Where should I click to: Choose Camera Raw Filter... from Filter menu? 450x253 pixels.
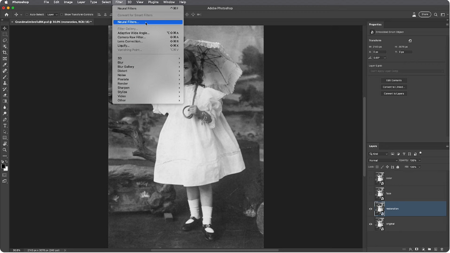tap(148, 37)
